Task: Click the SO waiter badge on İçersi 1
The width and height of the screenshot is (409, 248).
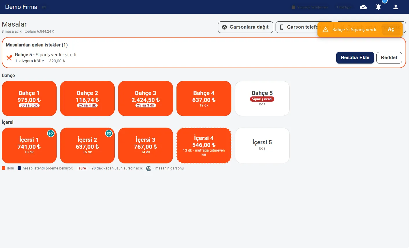Action: pyautogui.click(x=51, y=133)
